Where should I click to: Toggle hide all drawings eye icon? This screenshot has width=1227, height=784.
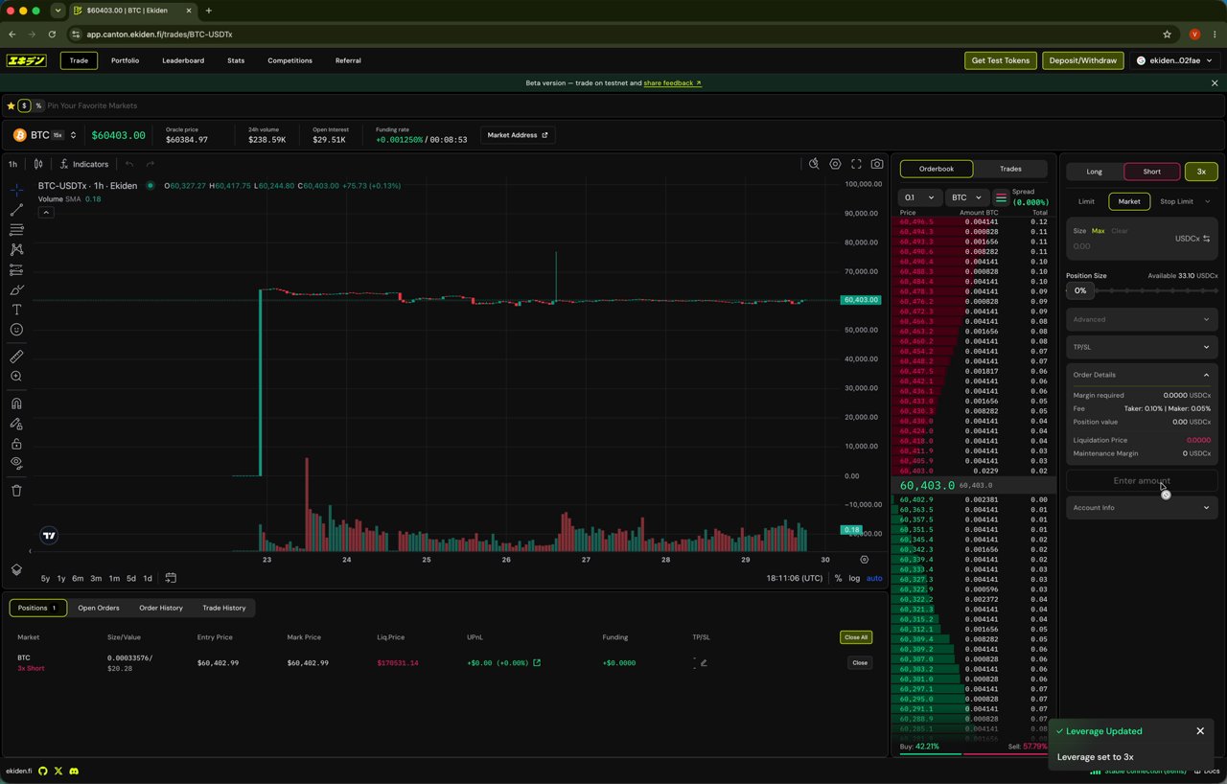click(x=16, y=463)
